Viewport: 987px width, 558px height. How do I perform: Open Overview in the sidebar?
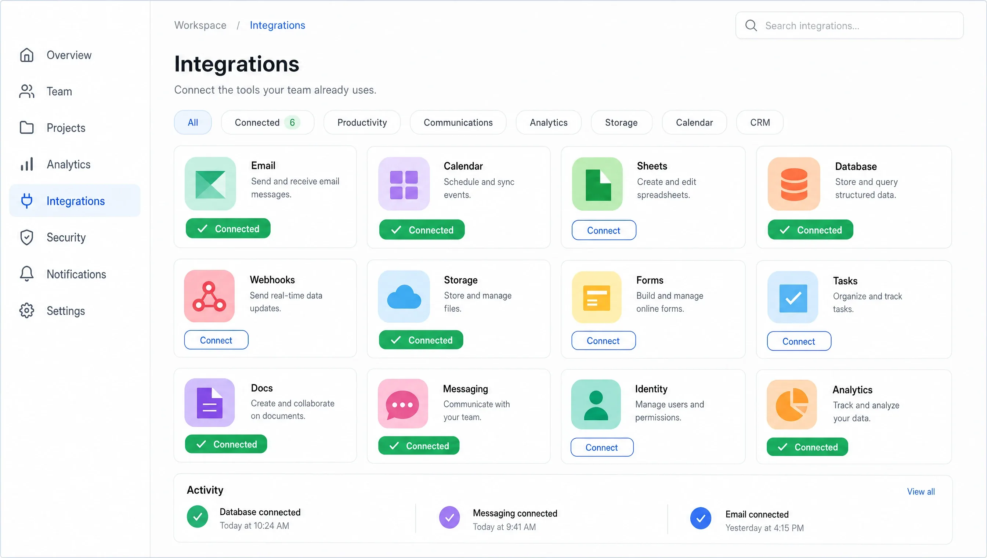click(x=75, y=55)
